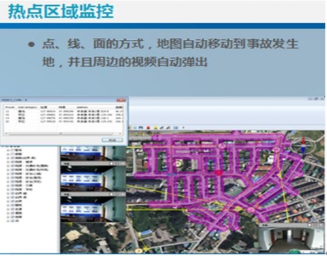
Task: Click the popup video thumbnail at map bottom right
Action: pyautogui.click(x=291, y=238)
